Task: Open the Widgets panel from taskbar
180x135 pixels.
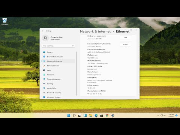Action: pos(85,115)
